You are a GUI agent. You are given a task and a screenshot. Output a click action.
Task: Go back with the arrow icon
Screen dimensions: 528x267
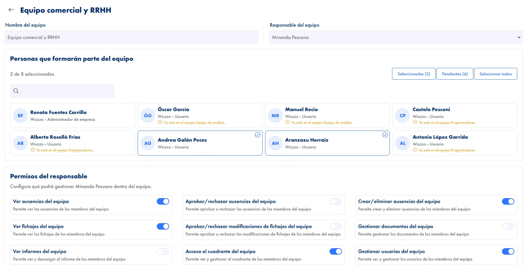pyautogui.click(x=11, y=10)
